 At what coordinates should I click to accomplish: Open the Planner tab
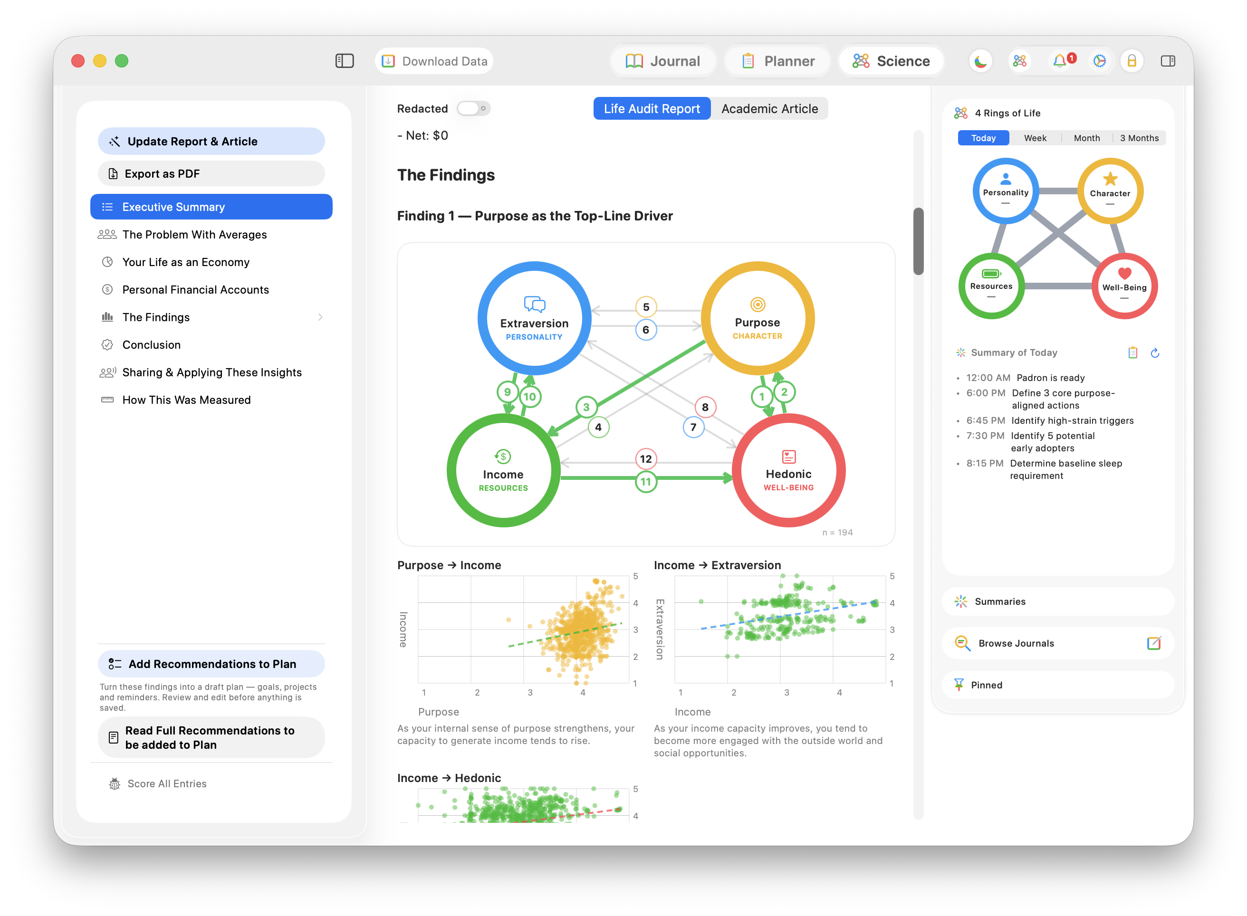point(778,61)
